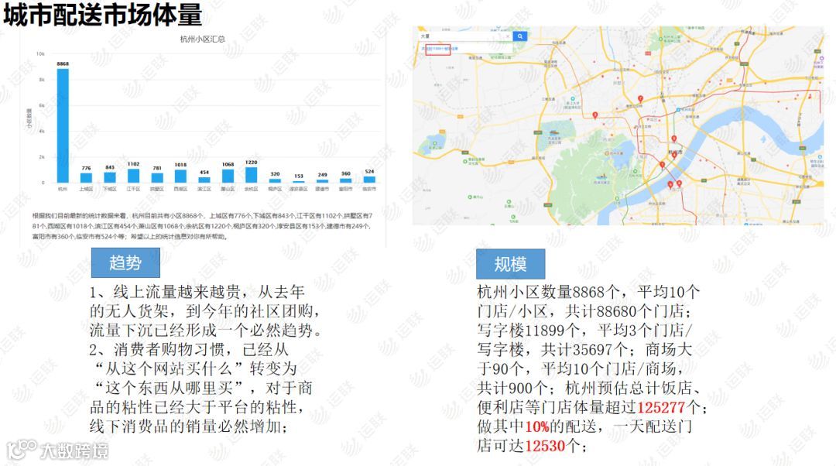Click the 上城区 x-axis label
The width and height of the screenshot is (836, 466).
pos(86,189)
